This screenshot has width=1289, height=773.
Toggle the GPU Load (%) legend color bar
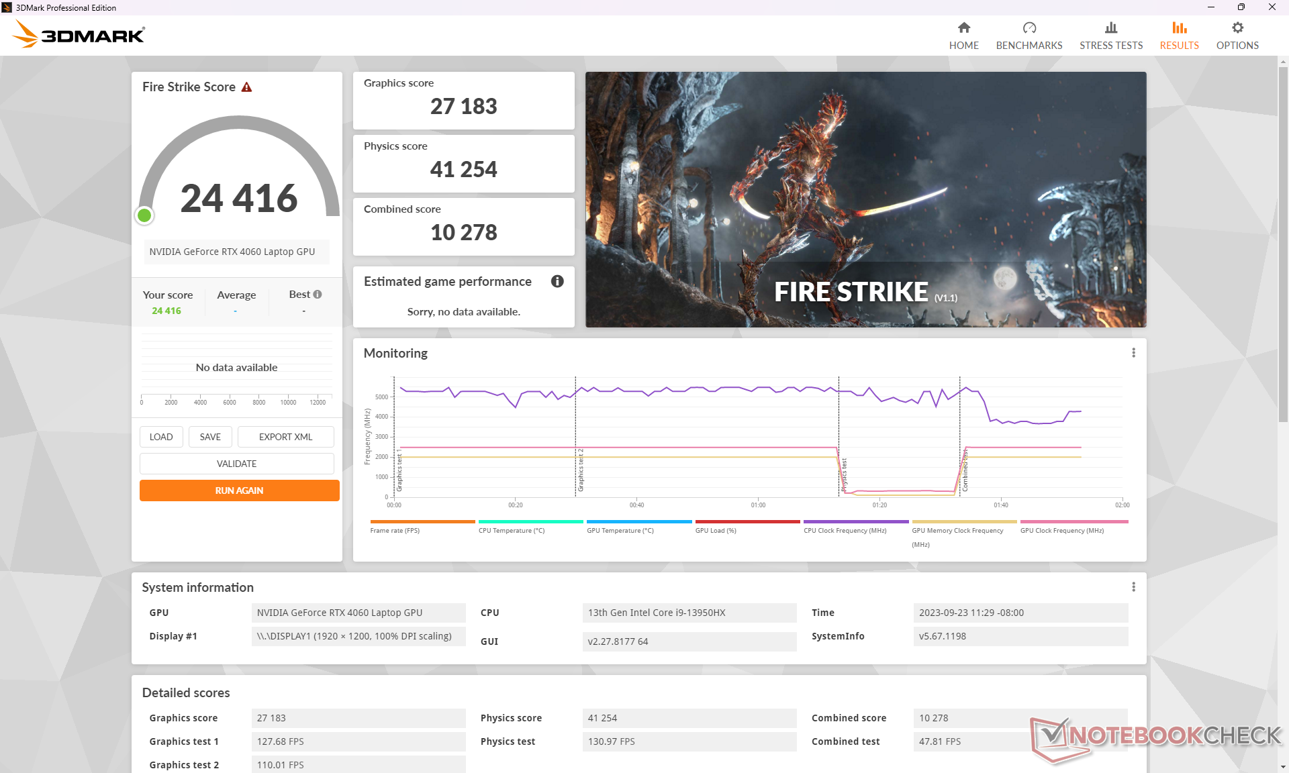pos(747,521)
